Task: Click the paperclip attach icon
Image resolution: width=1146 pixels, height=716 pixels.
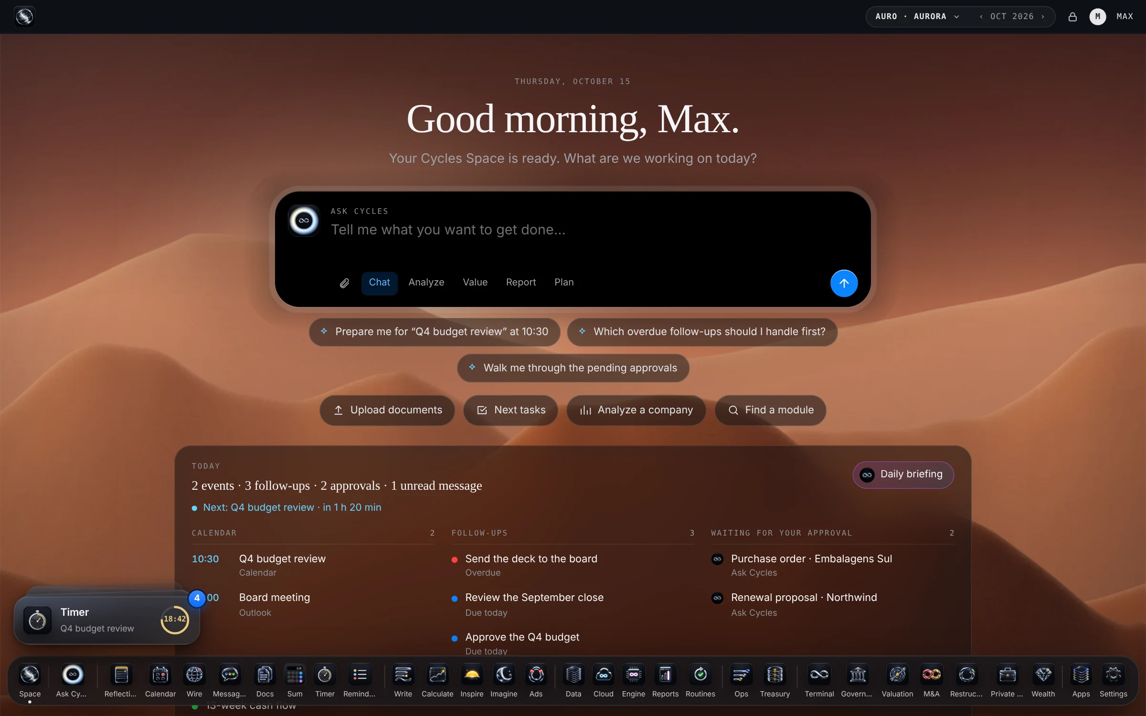Action: click(x=344, y=283)
